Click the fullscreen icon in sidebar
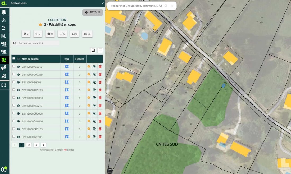The height and width of the screenshot is (174, 291). pyautogui.click(x=4, y=85)
